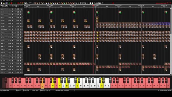Select all notes in Strings 3 layer box
172x97 pixels.
pos(16,23)
